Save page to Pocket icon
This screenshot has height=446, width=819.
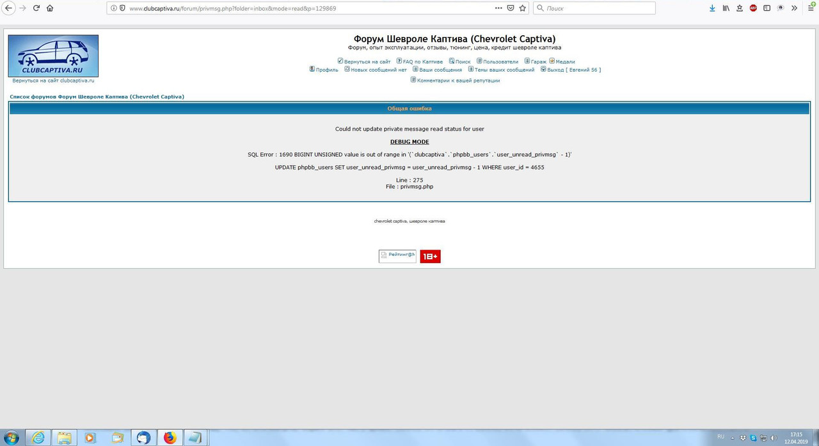[511, 8]
